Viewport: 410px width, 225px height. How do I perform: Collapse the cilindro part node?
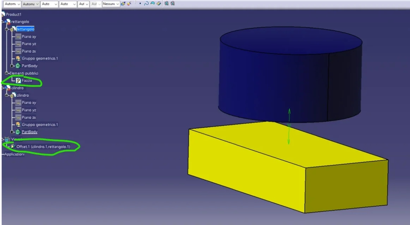(7, 95)
